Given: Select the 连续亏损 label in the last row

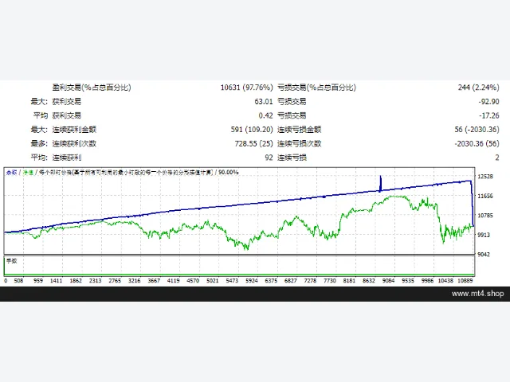Looking at the screenshot, I should 292,158.
